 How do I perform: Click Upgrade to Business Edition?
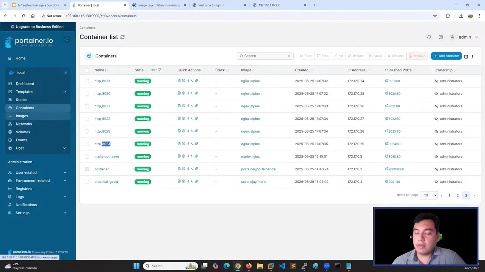click(x=37, y=27)
